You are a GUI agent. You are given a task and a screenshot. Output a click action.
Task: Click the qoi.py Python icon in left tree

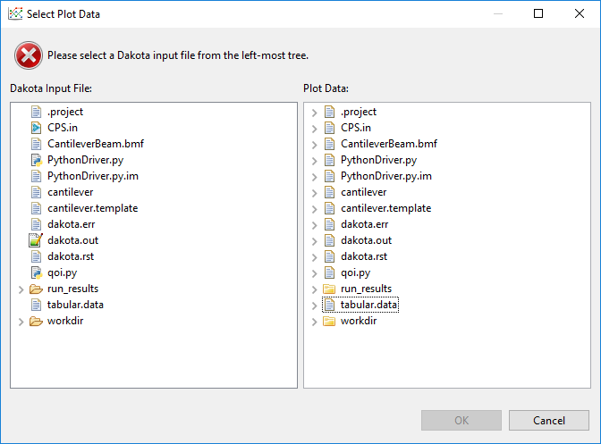[36, 272]
